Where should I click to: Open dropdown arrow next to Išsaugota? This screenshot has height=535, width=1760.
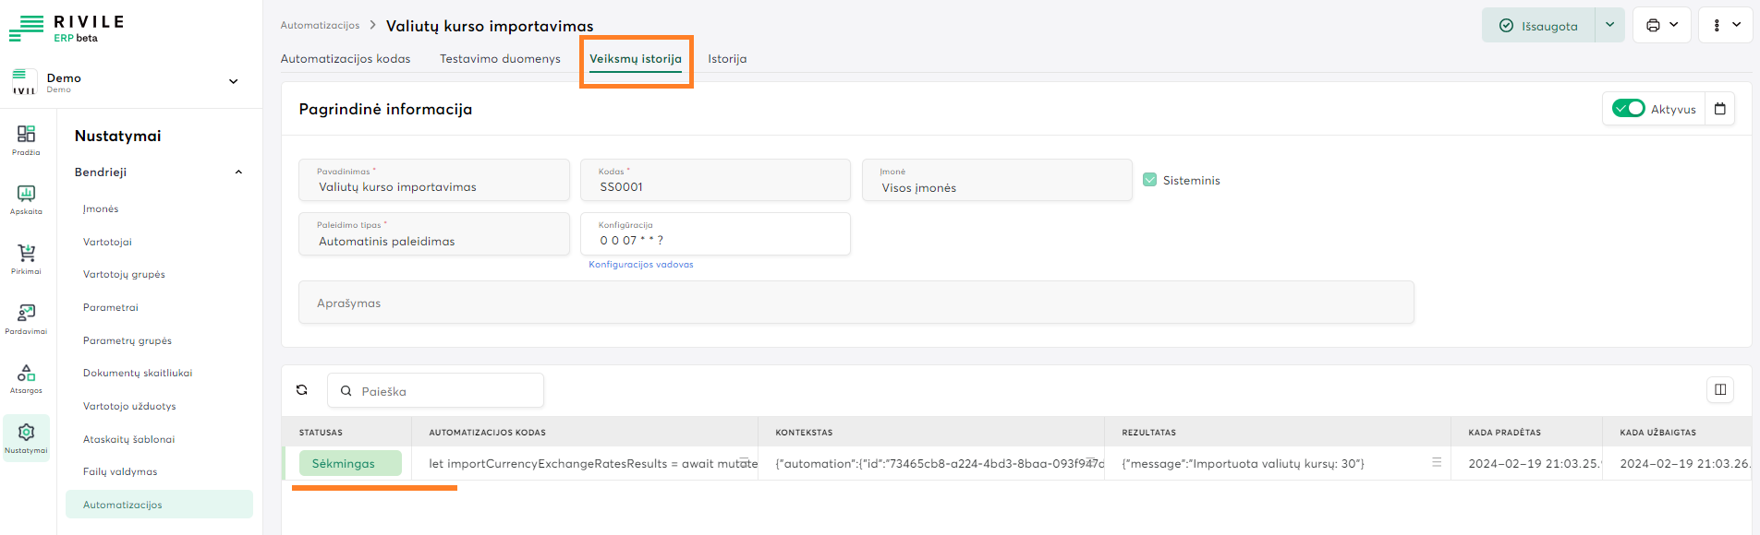[1609, 25]
